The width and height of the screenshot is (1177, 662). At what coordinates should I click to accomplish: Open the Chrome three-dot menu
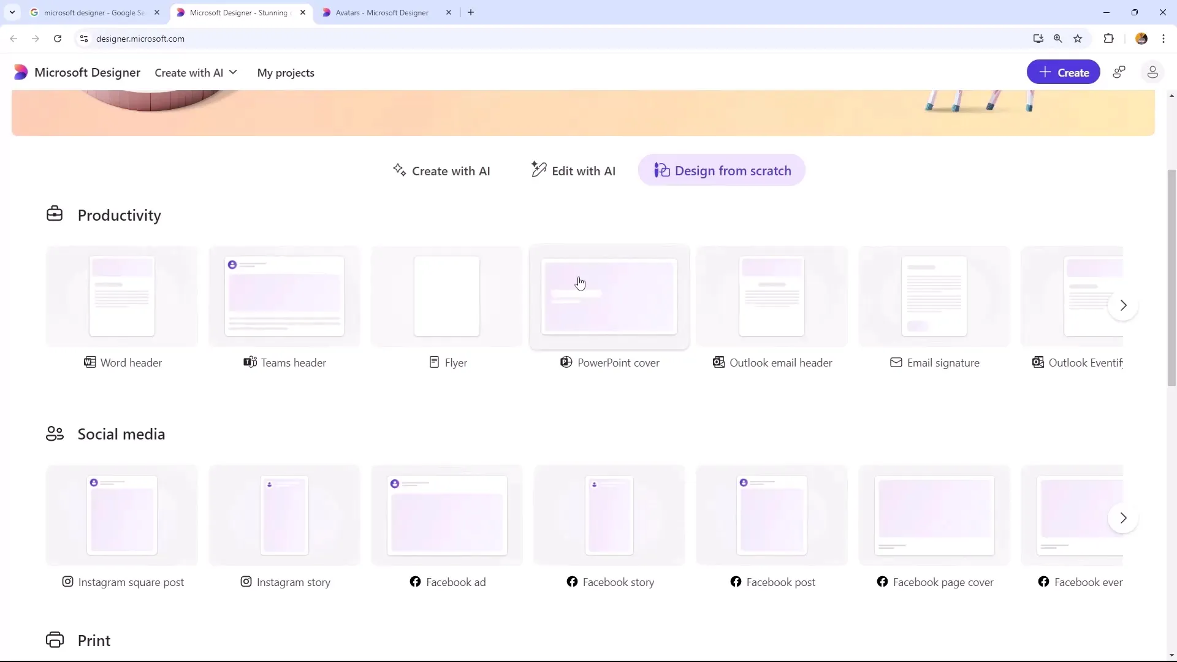[1164, 39]
